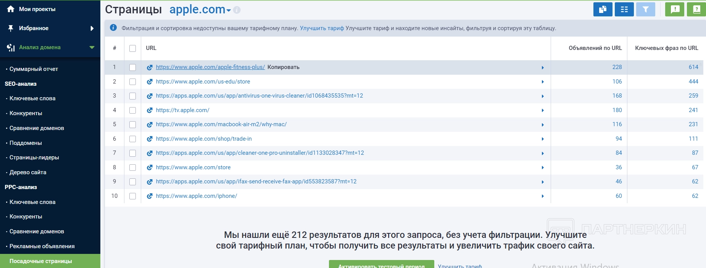Click the blue copy/export toolbar button

coord(603,10)
